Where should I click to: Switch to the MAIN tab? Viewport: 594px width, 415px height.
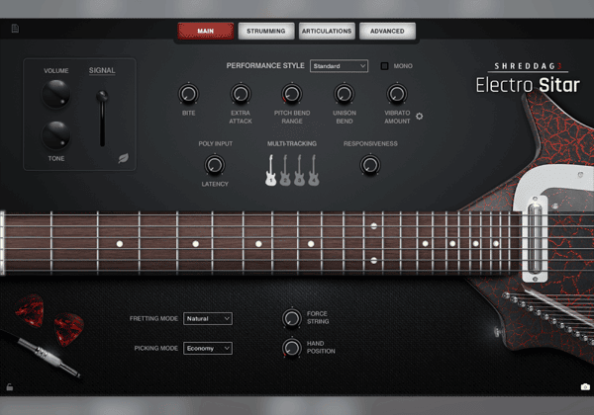coord(206,31)
